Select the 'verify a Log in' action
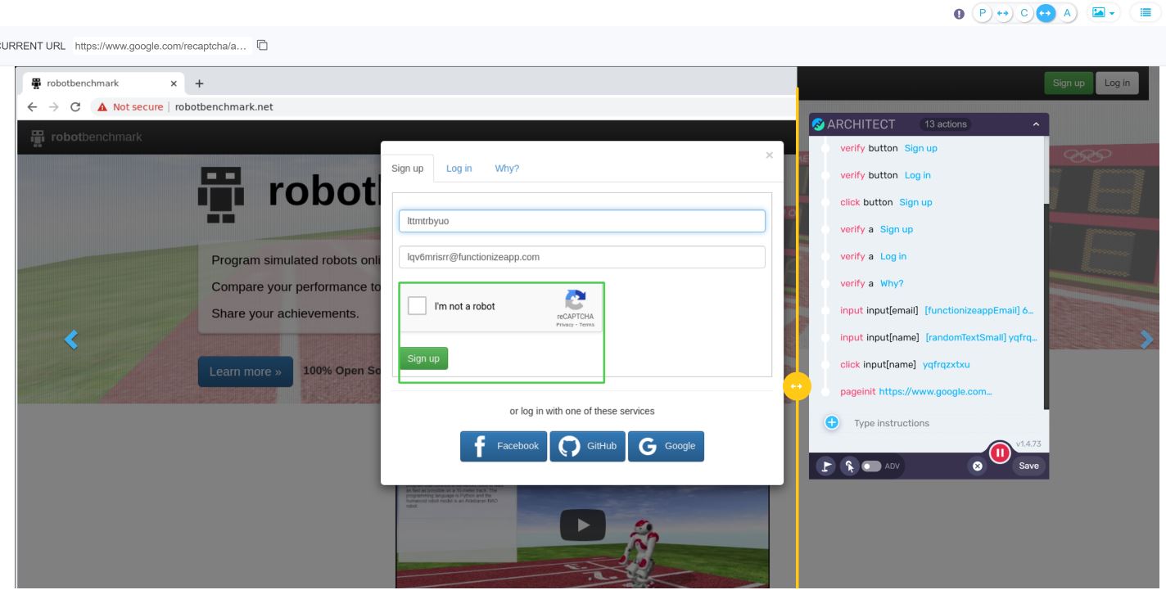Image resolution: width=1166 pixels, height=599 pixels. (873, 256)
